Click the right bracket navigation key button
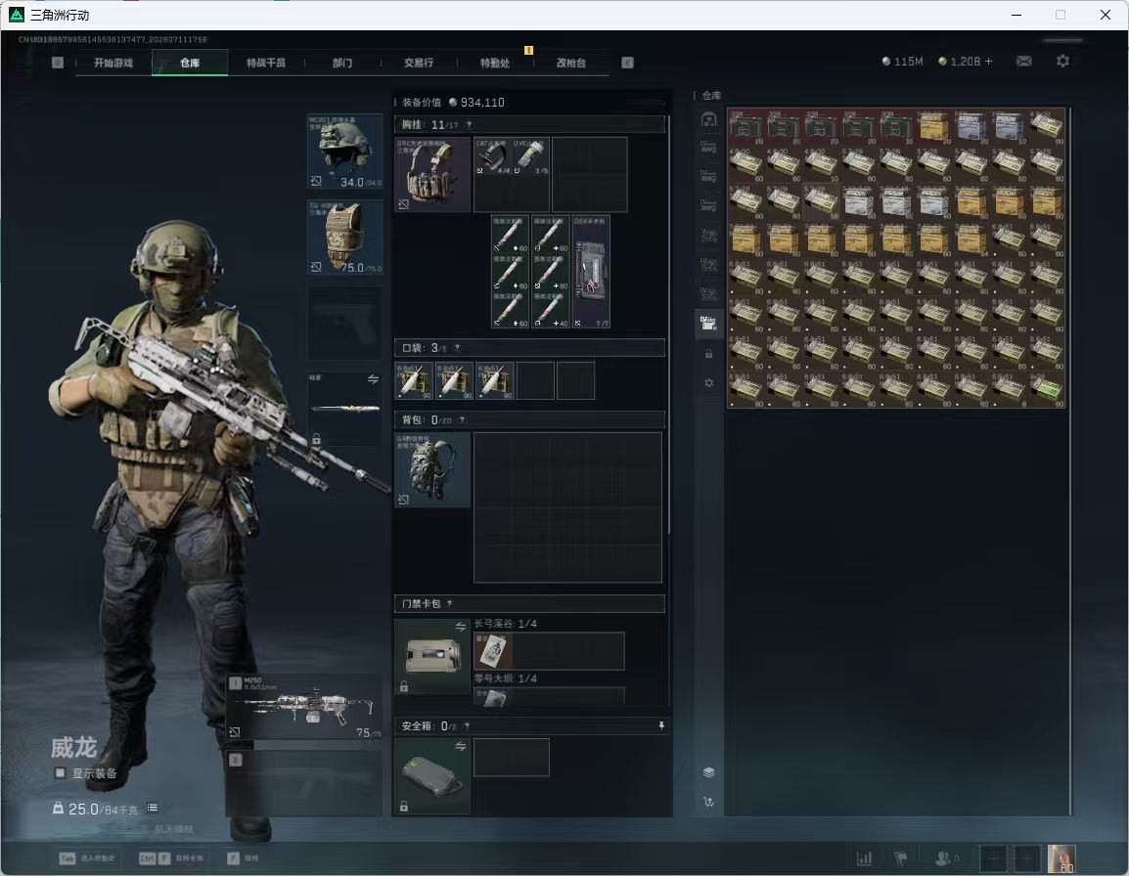1129x876 pixels. [627, 63]
